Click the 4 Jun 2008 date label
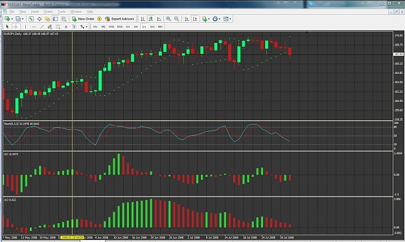The width and height of the screenshot is (405, 242). [x=102, y=237]
